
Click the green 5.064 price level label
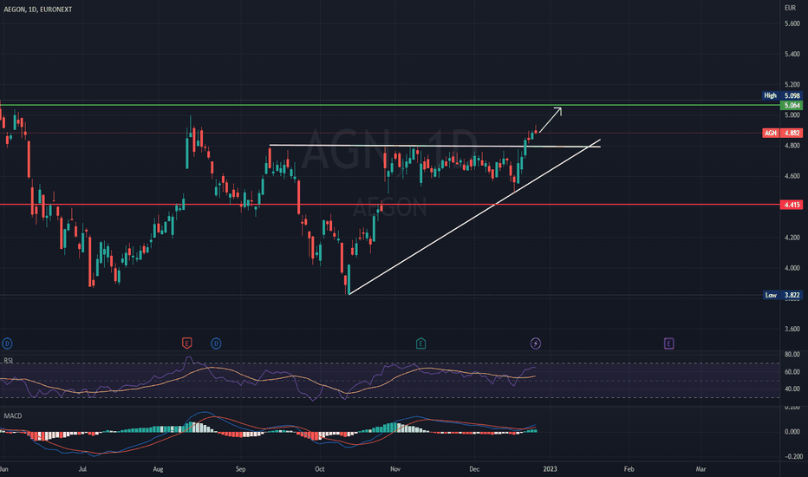[x=792, y=105]
